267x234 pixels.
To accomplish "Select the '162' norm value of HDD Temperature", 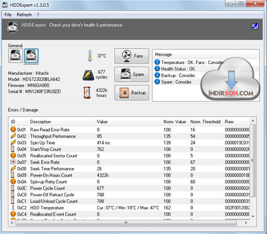I will click(x=167, y=208).
